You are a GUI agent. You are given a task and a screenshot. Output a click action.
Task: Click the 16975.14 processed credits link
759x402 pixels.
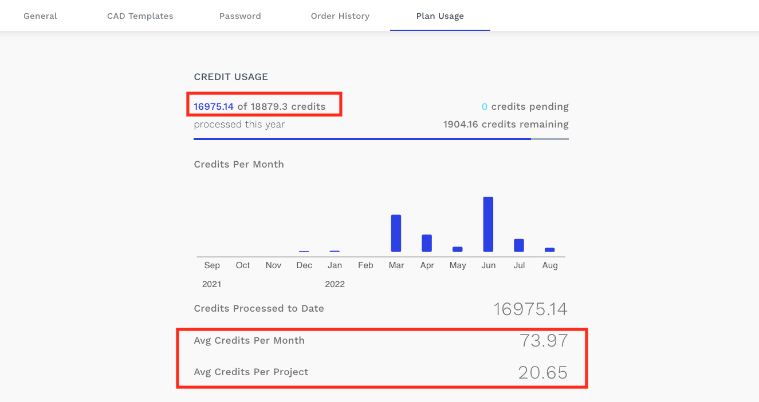[x=214, y=106]
